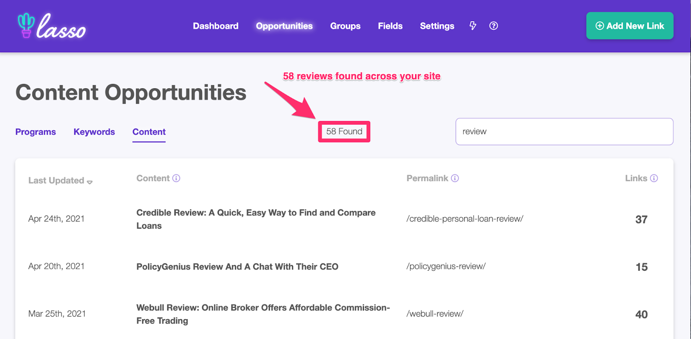Sort by Last Updated arrow
Viewport: 691px width, 339px height.
[x=90, y=182]
